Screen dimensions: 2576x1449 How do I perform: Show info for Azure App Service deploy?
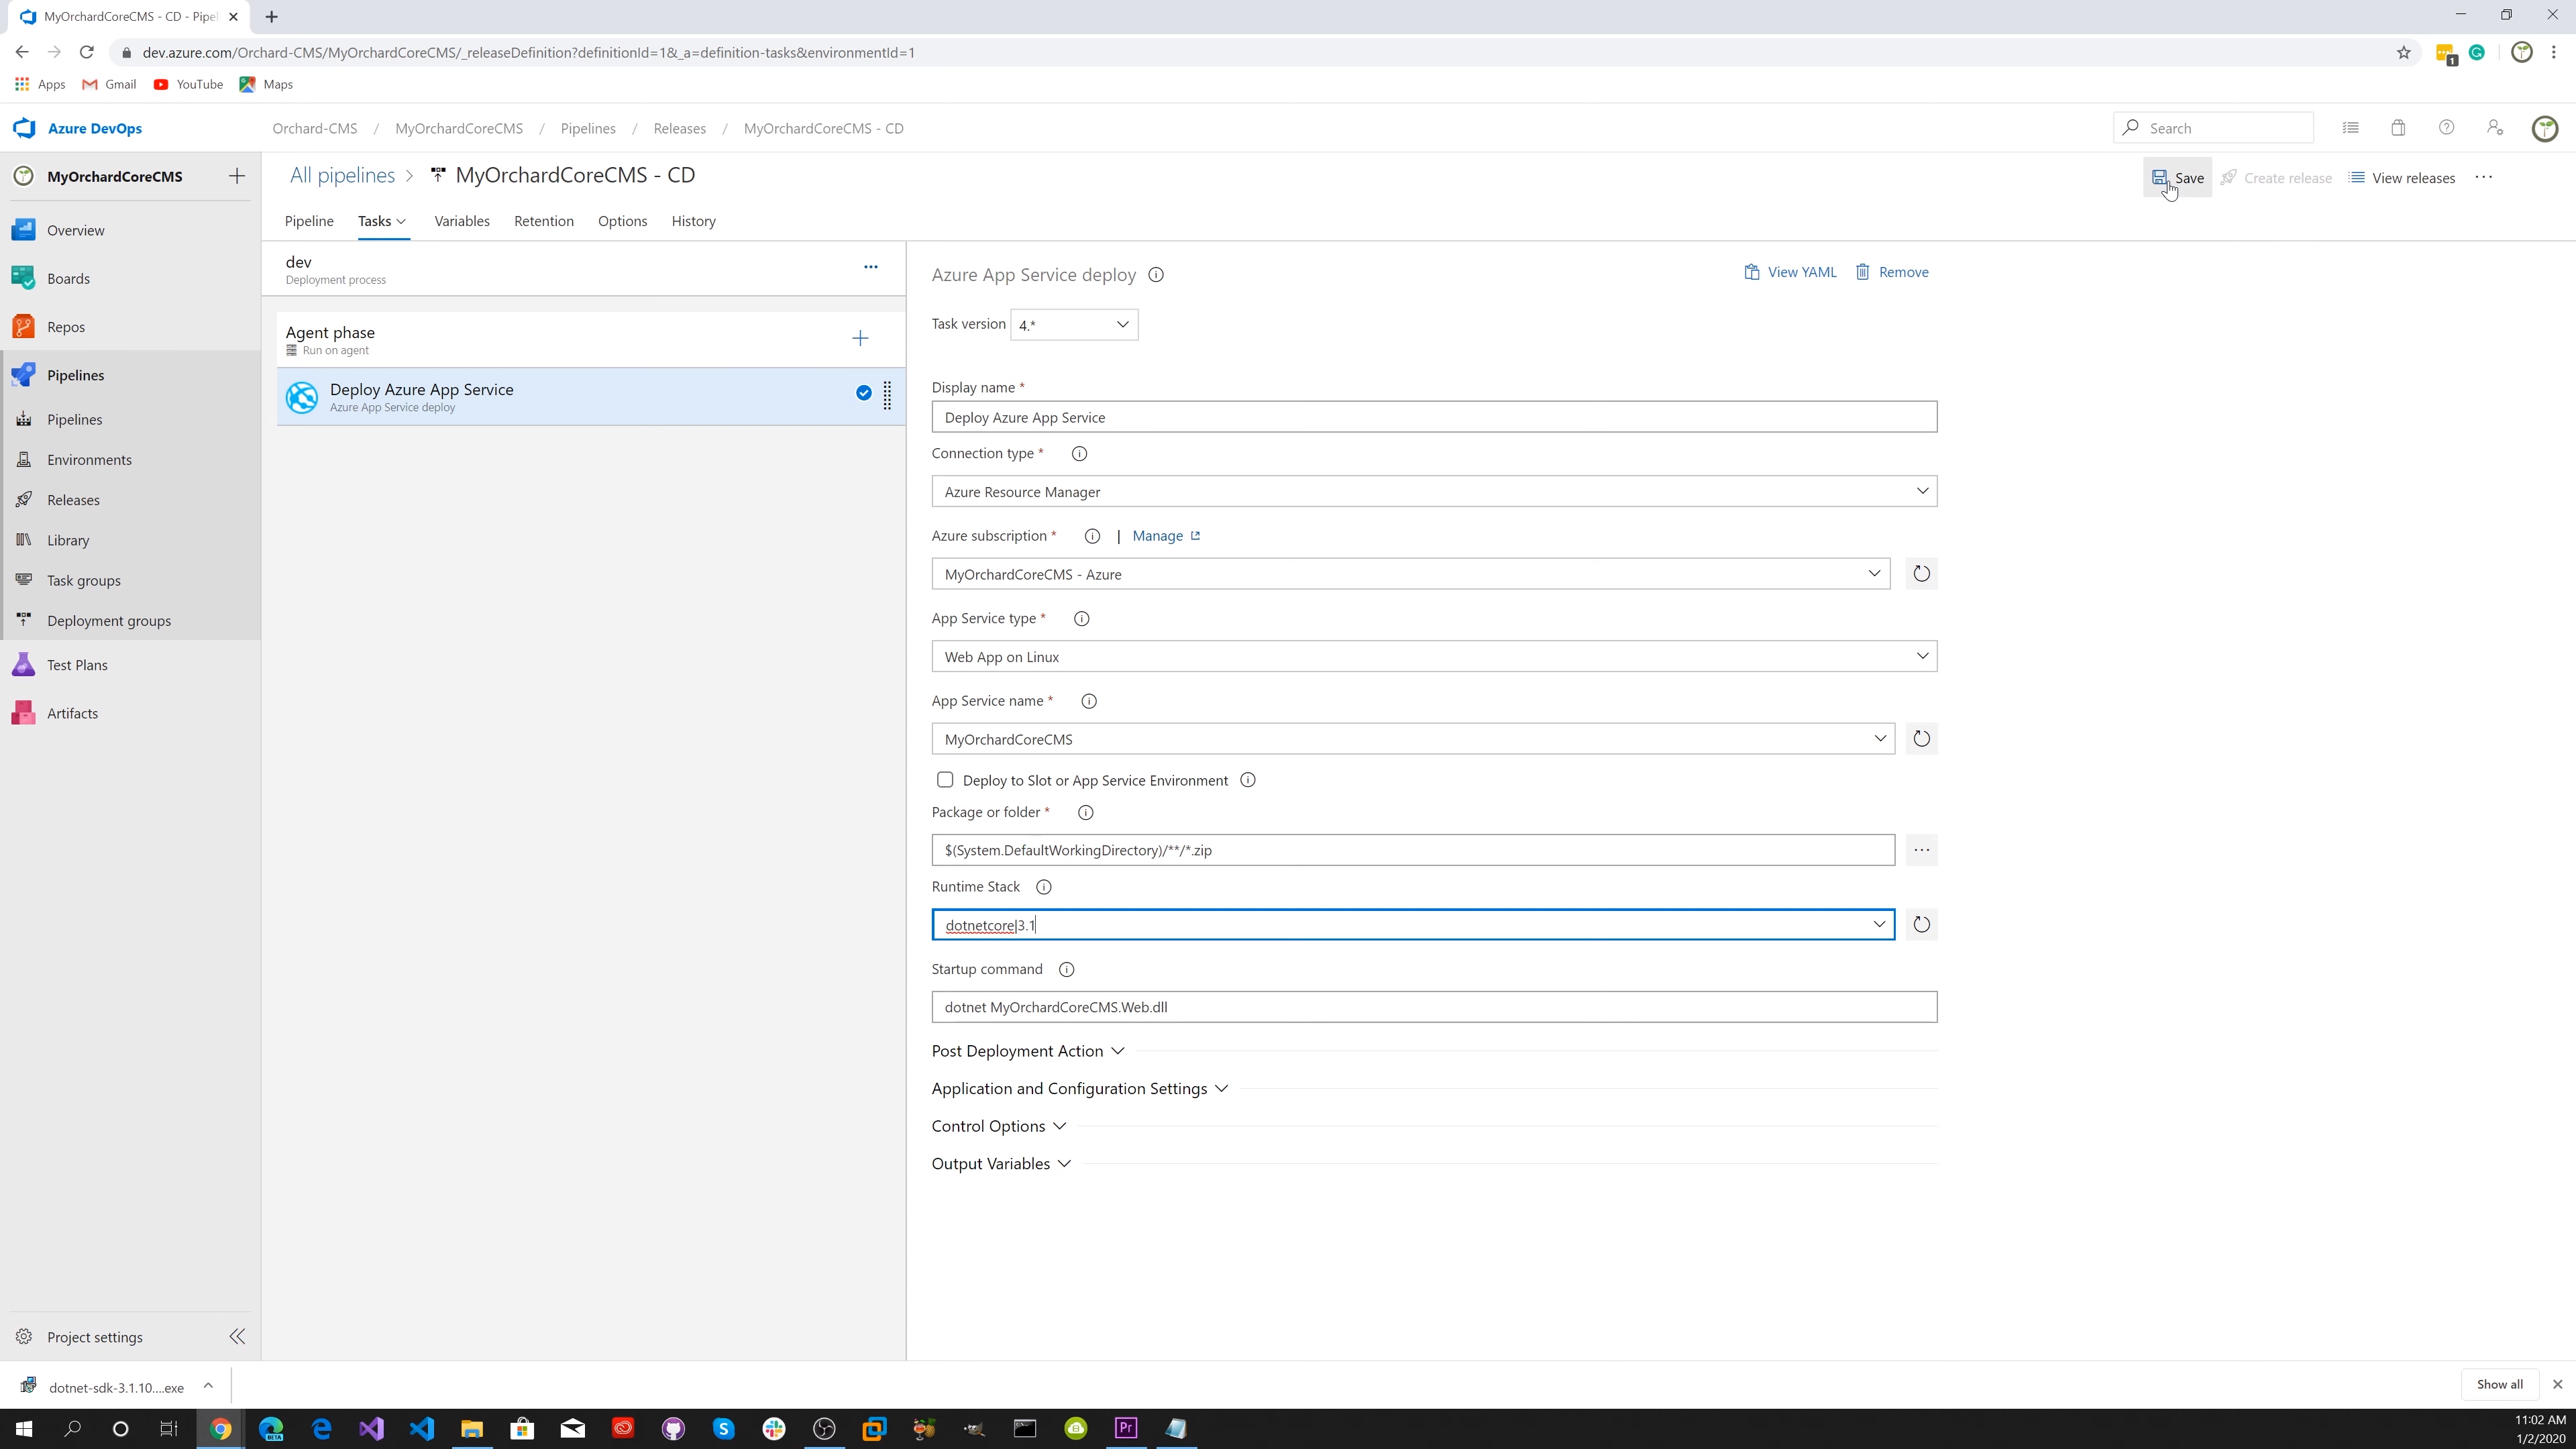1156,275
